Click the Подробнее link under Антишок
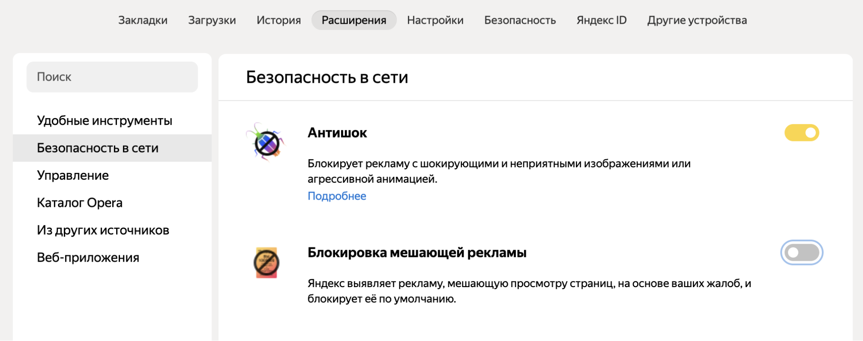 tap(337, 196)
